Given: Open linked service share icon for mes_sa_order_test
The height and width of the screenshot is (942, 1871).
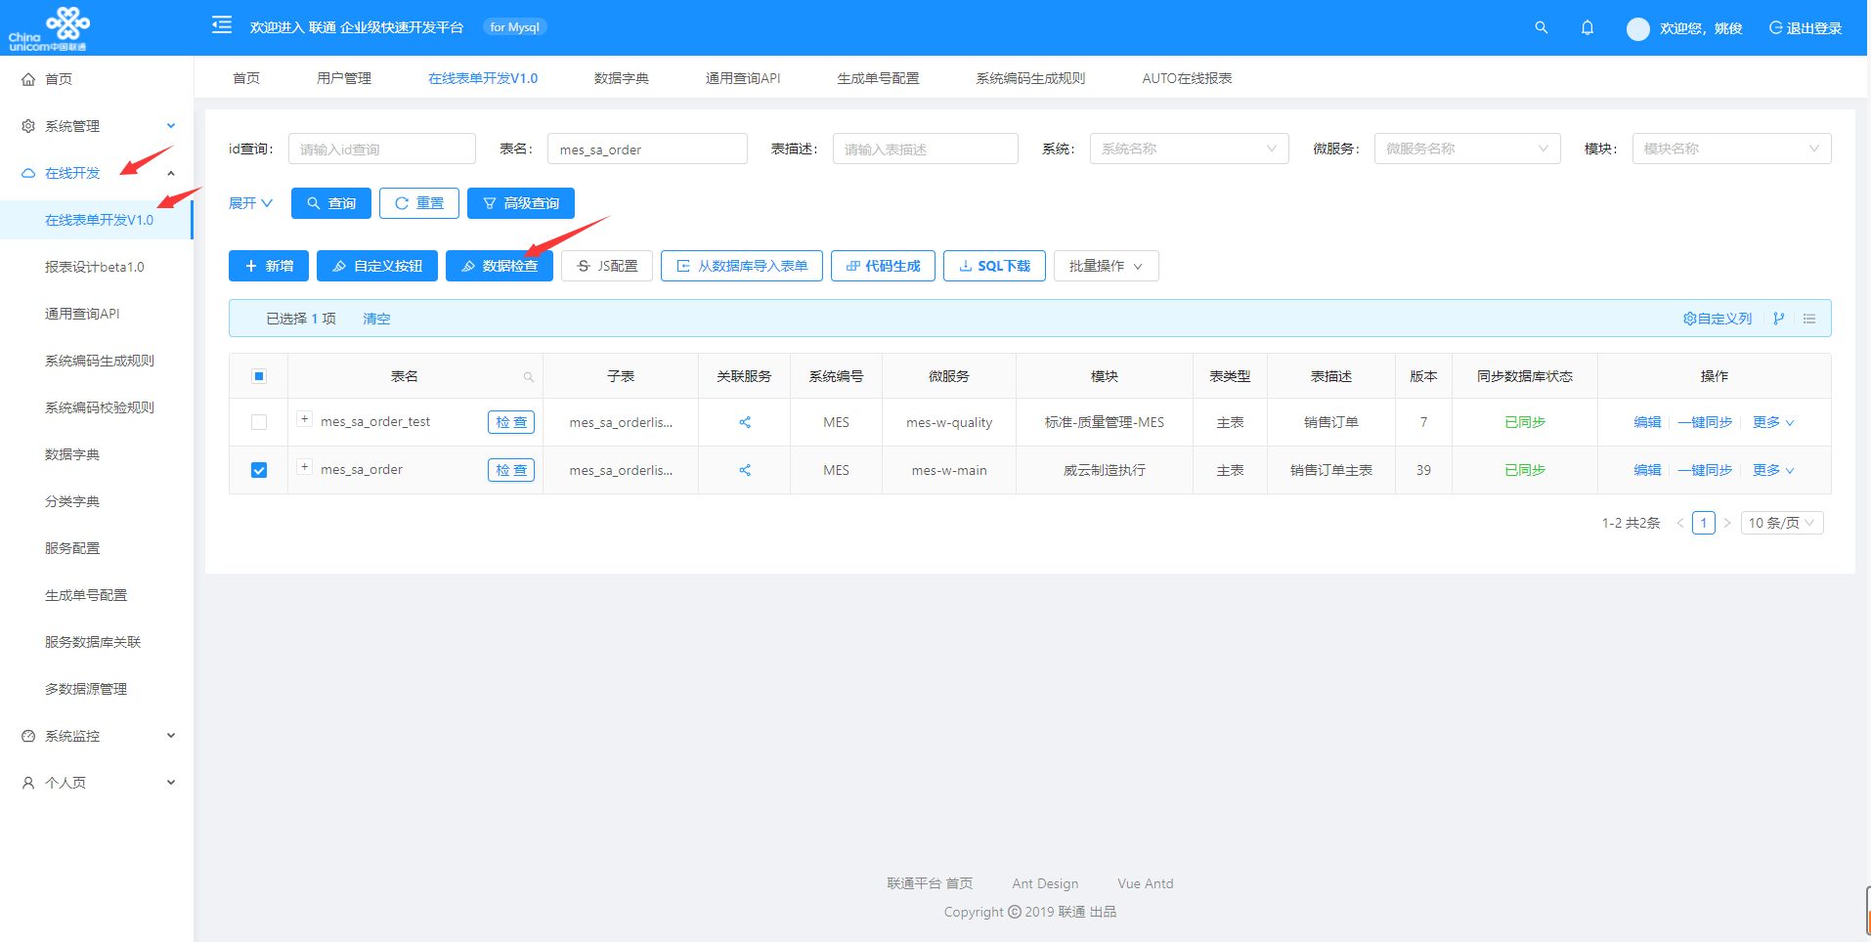Looking at the screenshot, I should coord(745,422).
